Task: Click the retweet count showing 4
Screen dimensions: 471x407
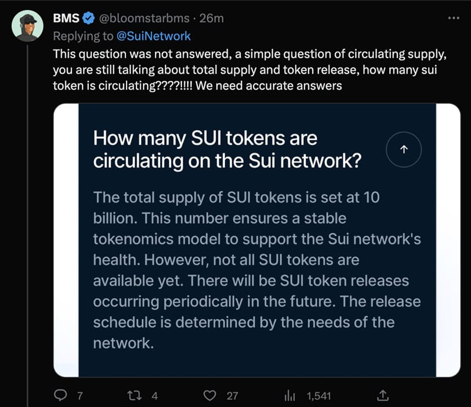Action: [154, 396]
